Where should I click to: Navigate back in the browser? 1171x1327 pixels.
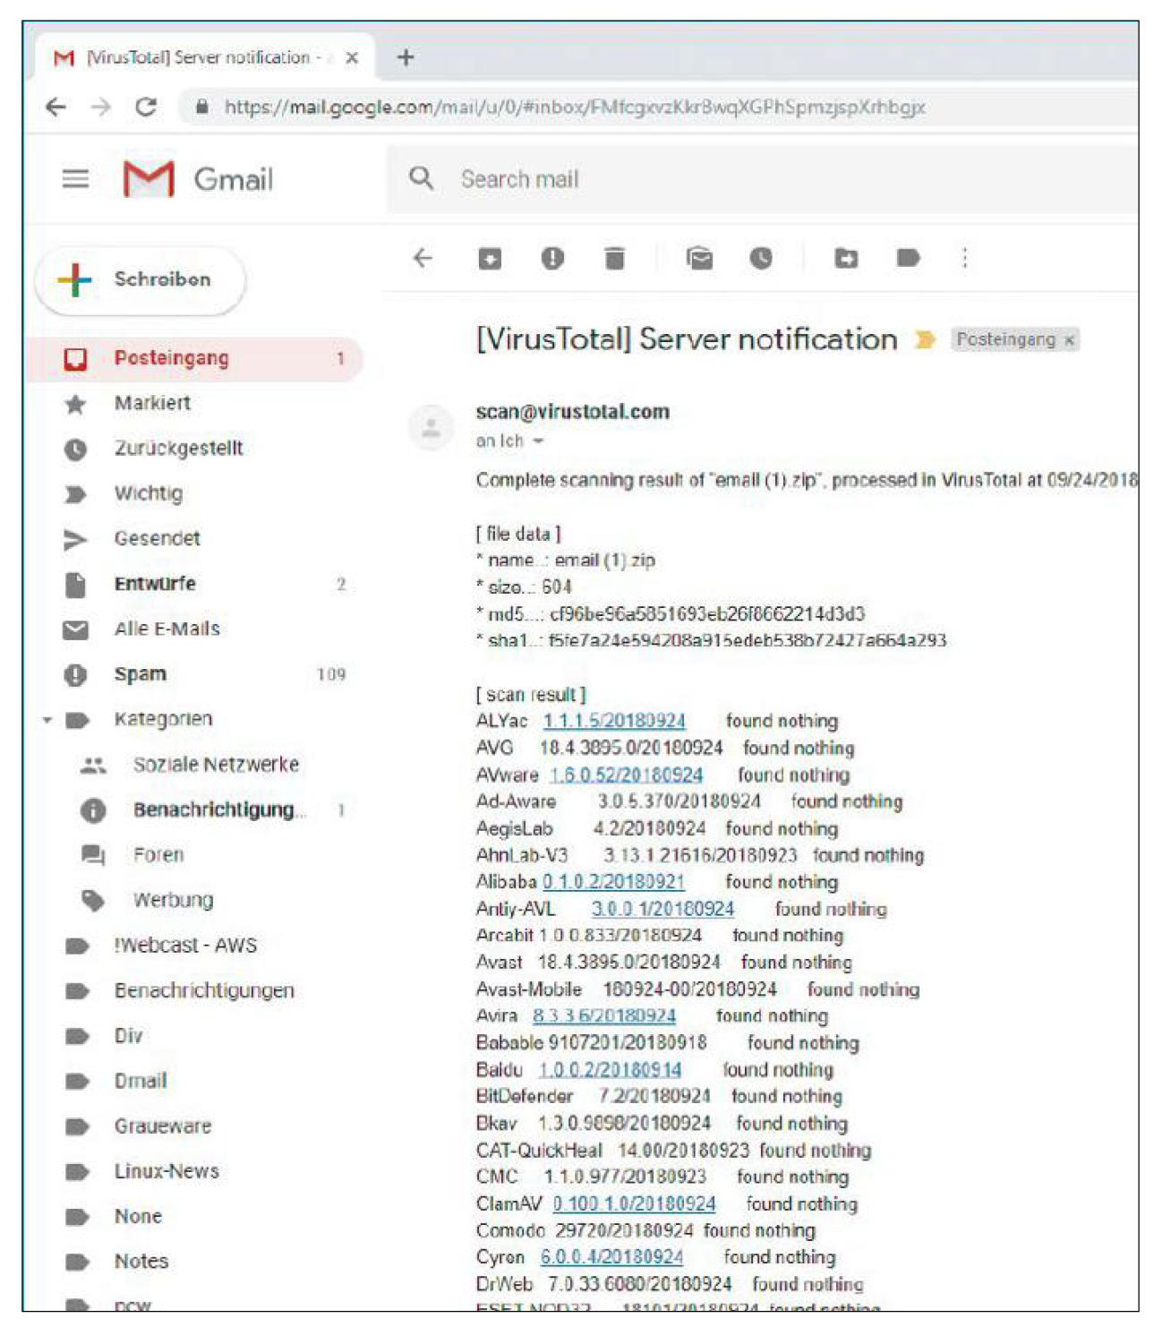(x=56, y=107)
